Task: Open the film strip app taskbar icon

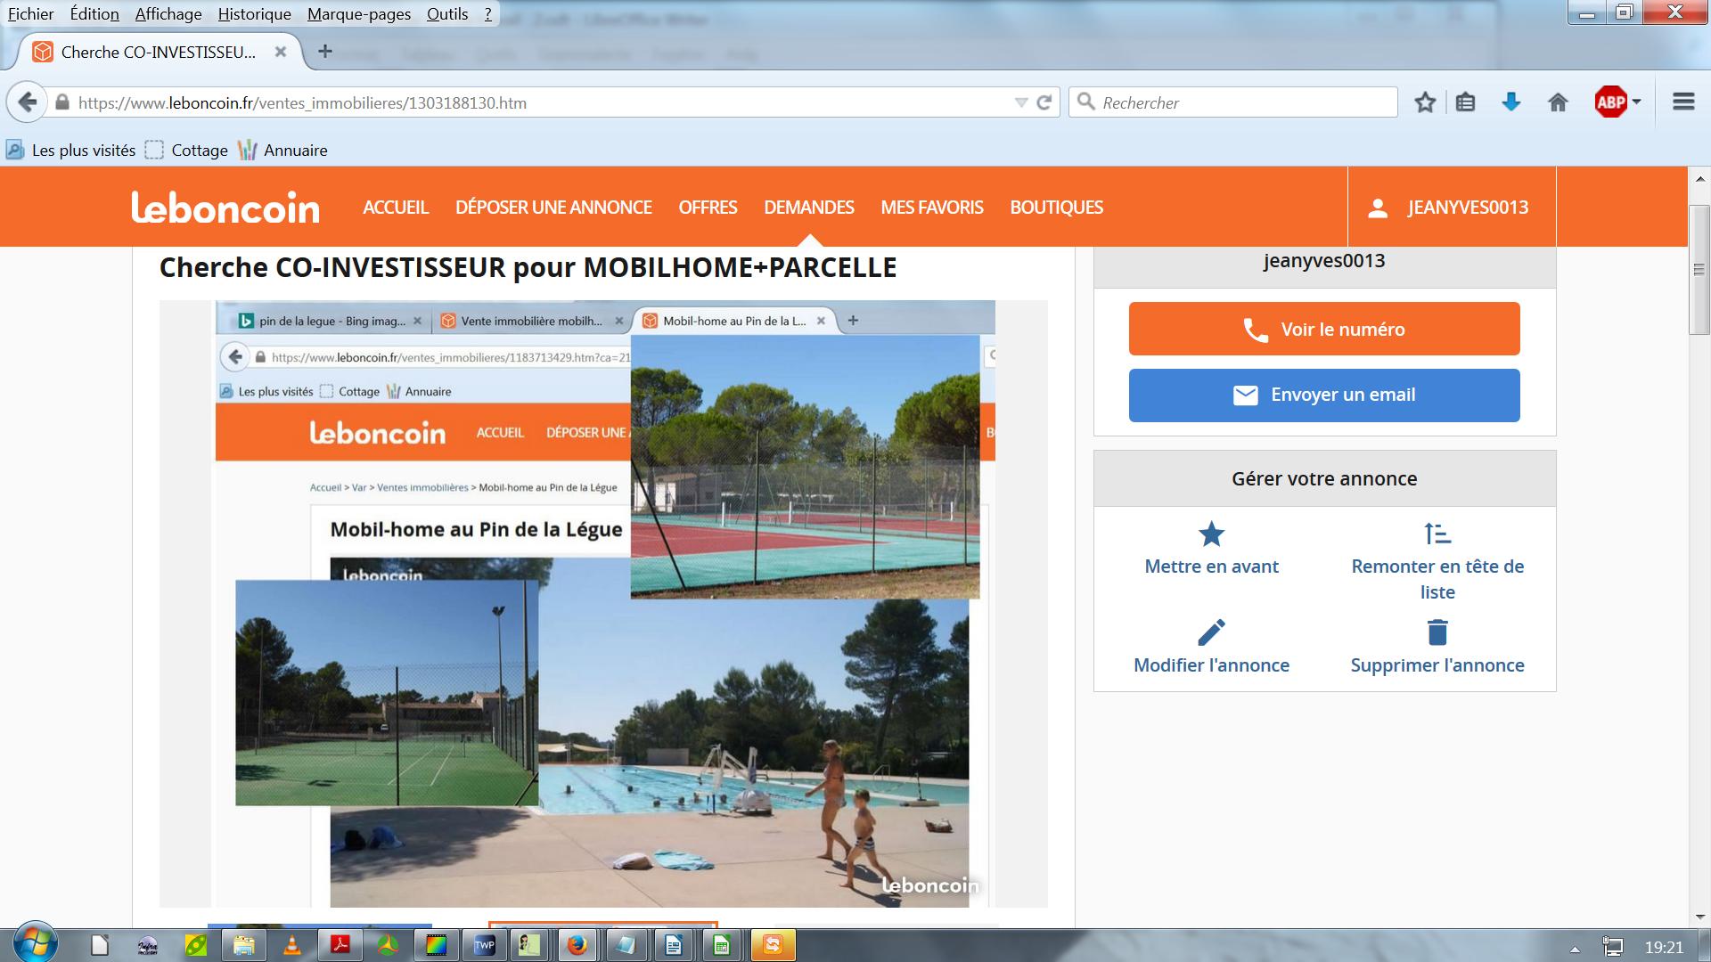Action: [x=436, y=945]
